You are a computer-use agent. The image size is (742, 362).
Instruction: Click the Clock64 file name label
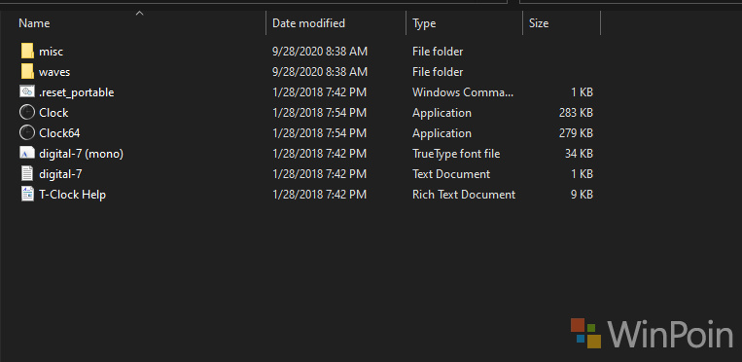(x=59, y=133)
